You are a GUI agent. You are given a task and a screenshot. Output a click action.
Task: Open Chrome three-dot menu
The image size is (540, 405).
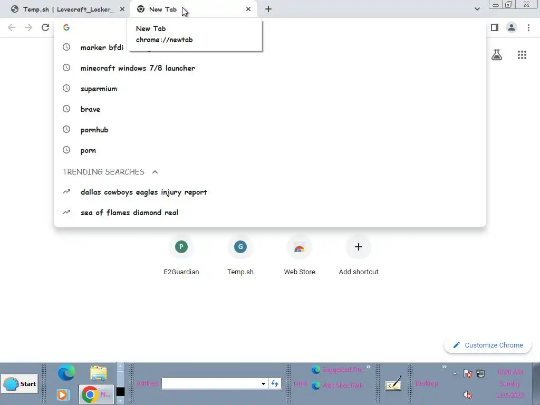(528, 27)
